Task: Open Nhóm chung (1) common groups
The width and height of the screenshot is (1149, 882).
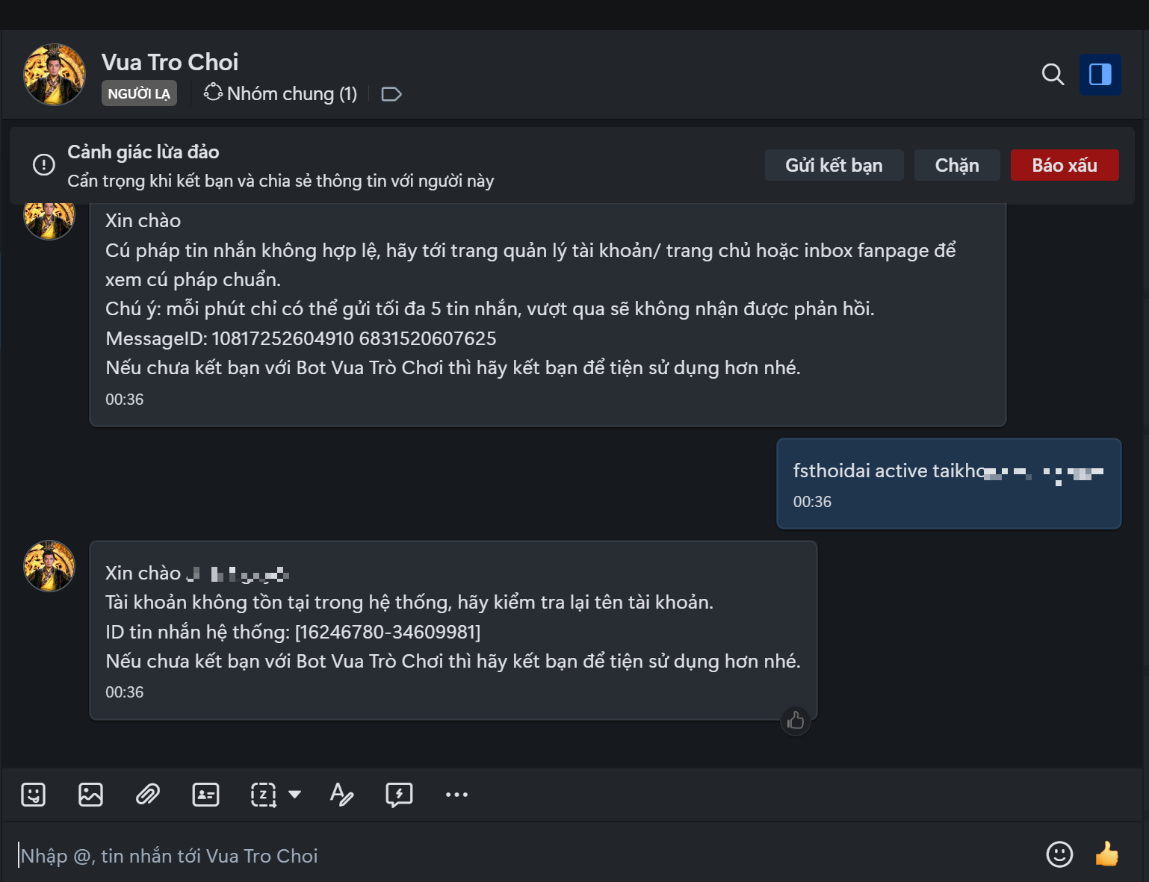Action: [x=281, y=93]
